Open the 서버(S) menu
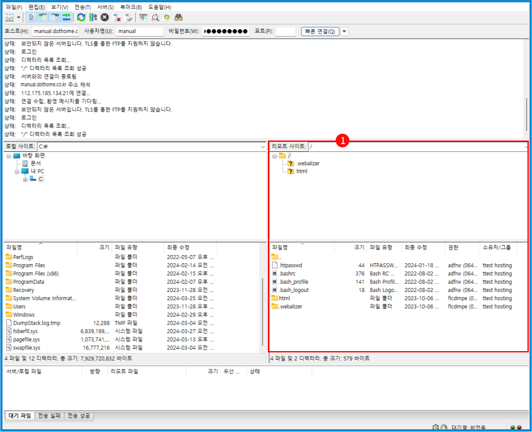This screenshot has width=532, height=432. pos(105,7)
